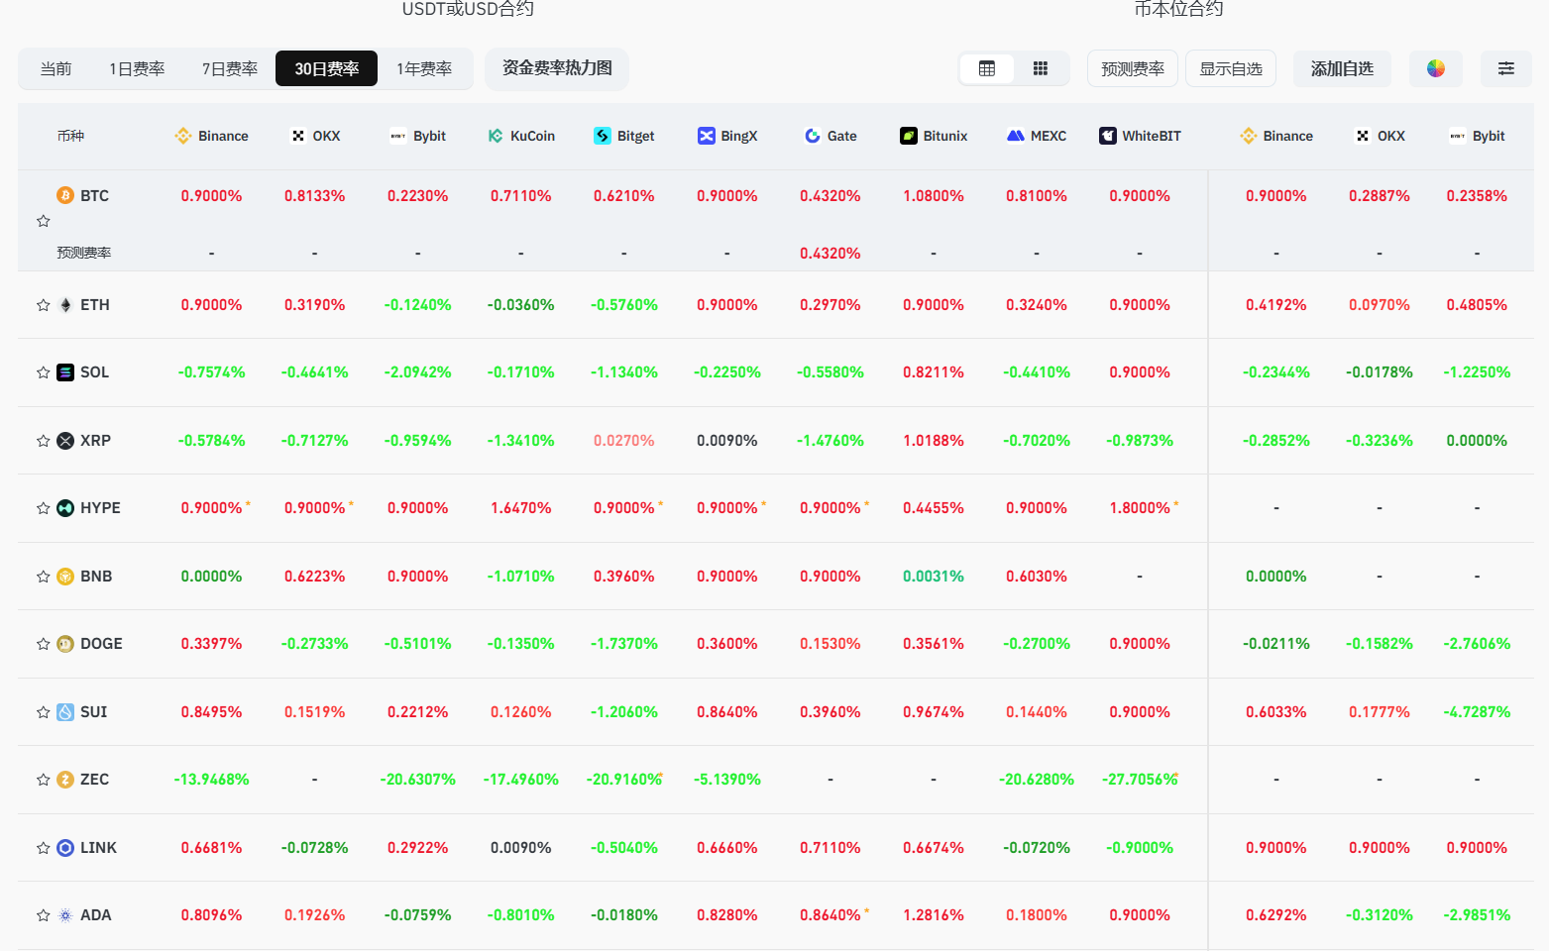Toggle the 预测费率 option
Image resolution: width=1549 pixels, height=951 pixels.
(x=1132, y=68)
